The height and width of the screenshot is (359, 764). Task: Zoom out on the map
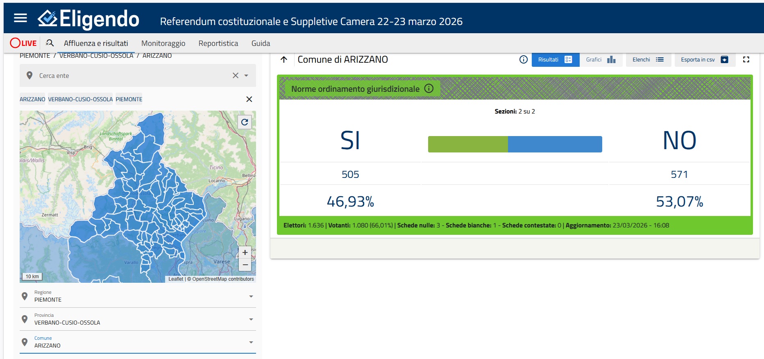pos(245,265)
